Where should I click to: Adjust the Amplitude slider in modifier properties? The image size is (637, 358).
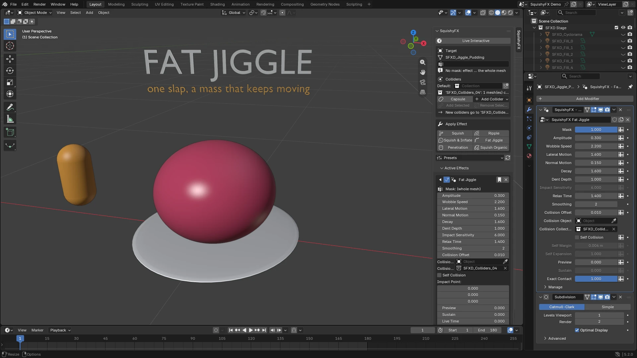pyautogui.click(x=596, y=138)
